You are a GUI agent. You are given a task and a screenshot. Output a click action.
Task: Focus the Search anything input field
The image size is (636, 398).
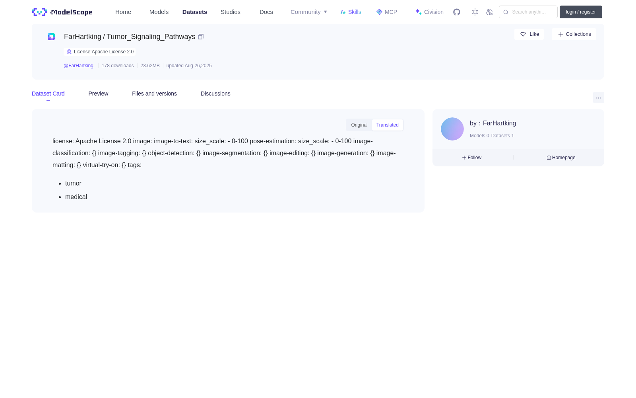coord(528,12)
